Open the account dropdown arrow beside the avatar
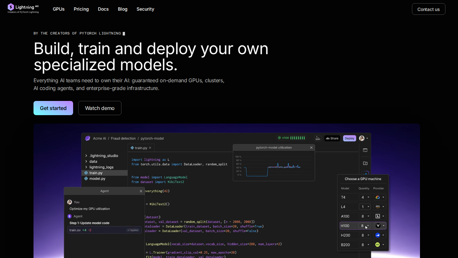 tap(367, 138)
